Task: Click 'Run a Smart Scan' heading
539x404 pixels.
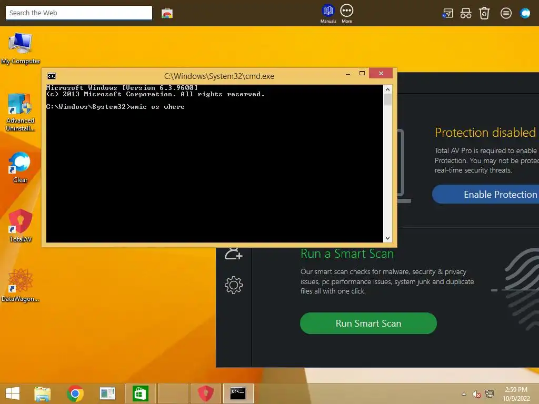Action: [x=347, y=254]
